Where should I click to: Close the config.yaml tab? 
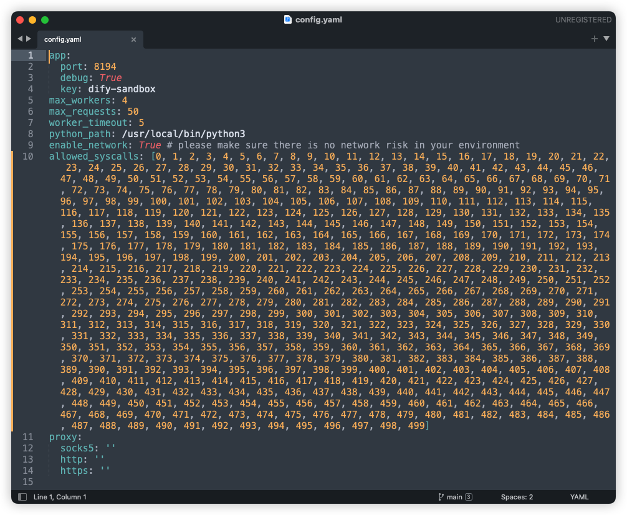[x=133, y=39]
